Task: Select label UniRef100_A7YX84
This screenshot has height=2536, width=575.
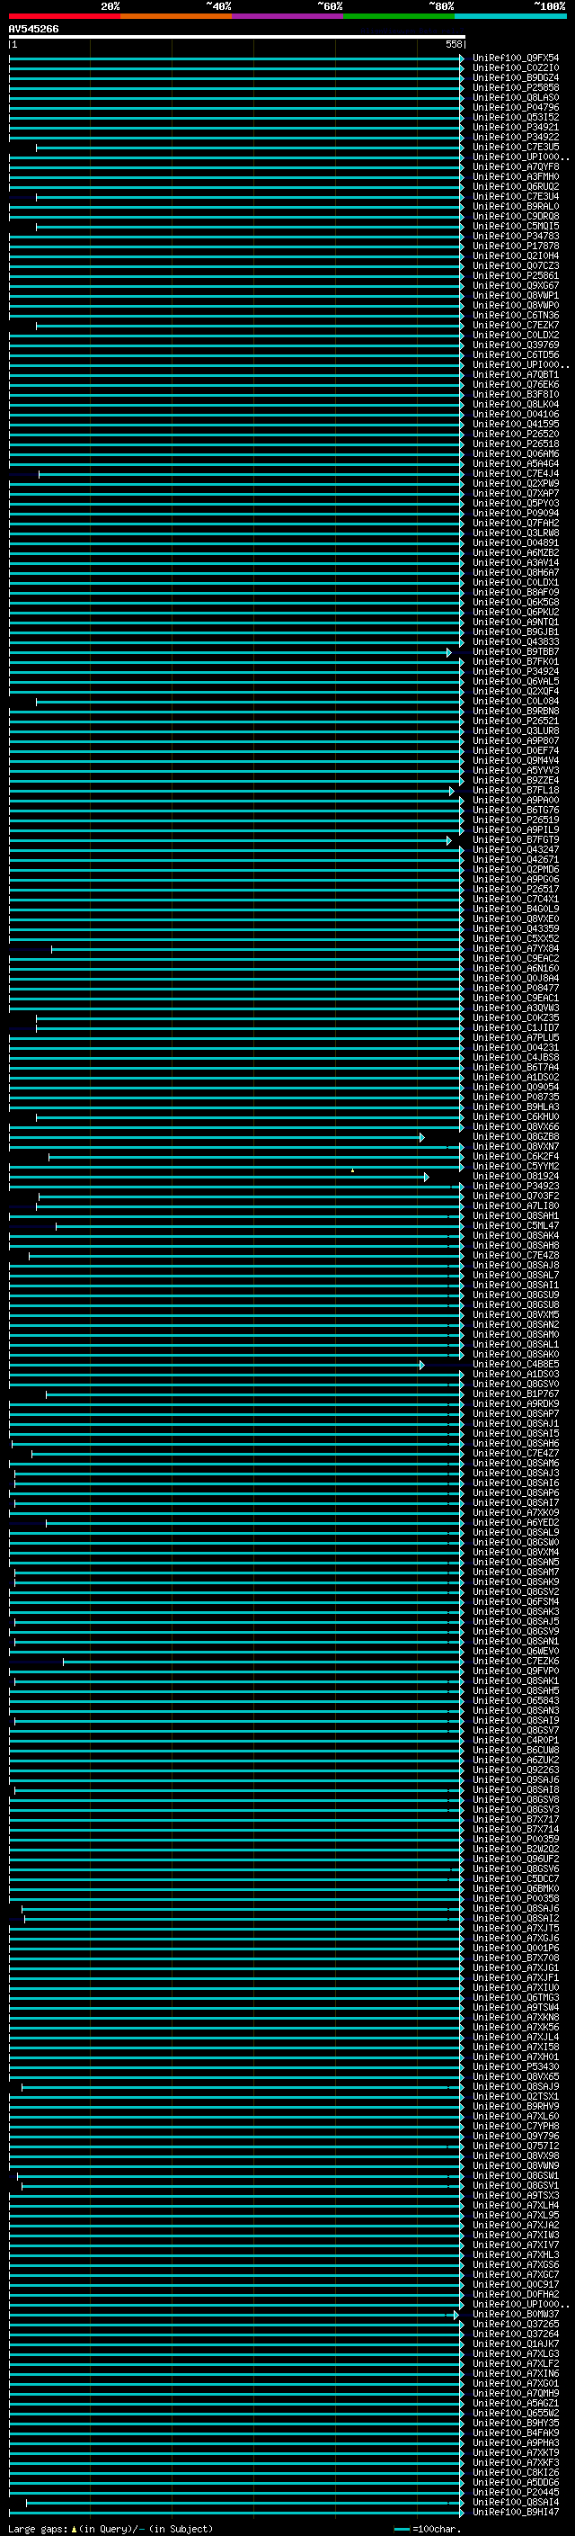Action: pyautogui.click(x=516, y=949)
